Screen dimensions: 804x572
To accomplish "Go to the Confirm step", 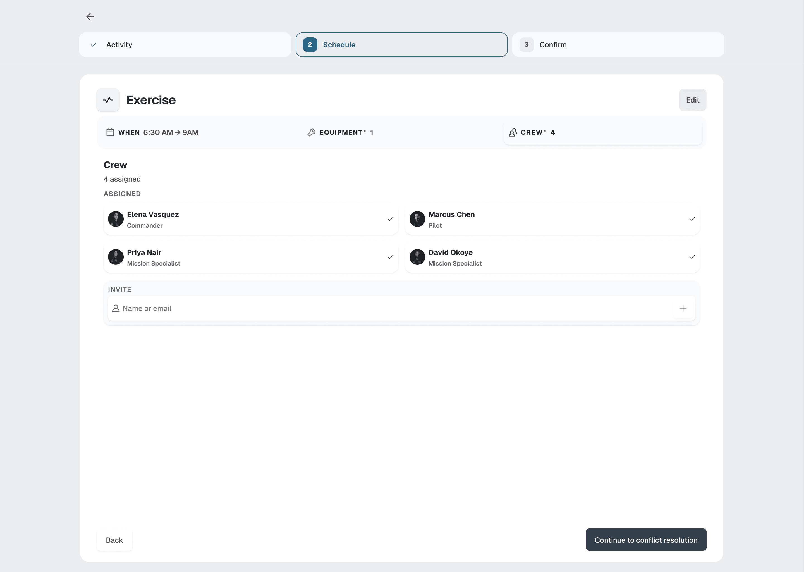I will point(618,45).
